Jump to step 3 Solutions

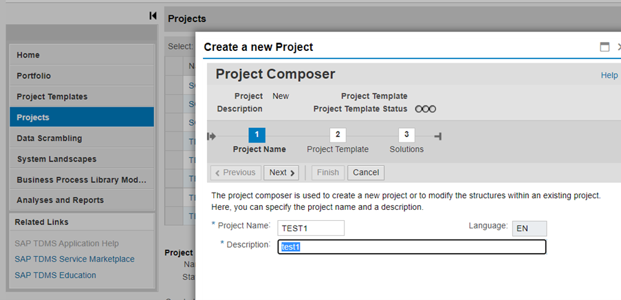pos(406,135)
